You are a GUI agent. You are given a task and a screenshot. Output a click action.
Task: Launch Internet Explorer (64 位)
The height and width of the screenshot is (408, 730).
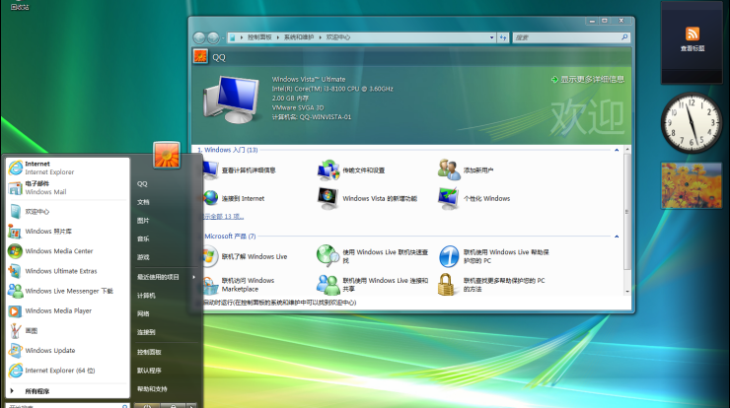tap(67, 371)
